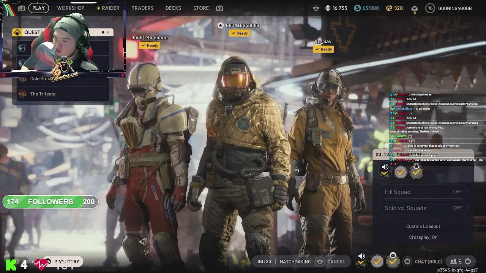This screenshot has width=486, height=273.
Task: Click the level 75 badge
Action: click(x=430, y=8)
